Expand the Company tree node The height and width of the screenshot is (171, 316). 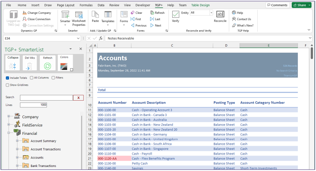point(9,116)
